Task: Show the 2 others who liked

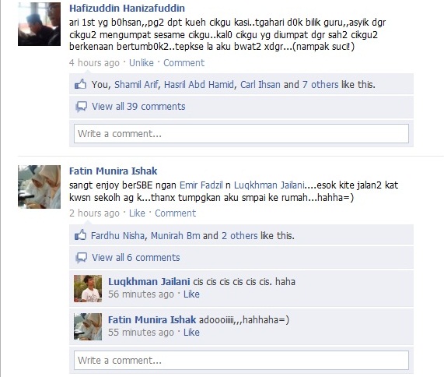Action: click(x=239, y=236)
